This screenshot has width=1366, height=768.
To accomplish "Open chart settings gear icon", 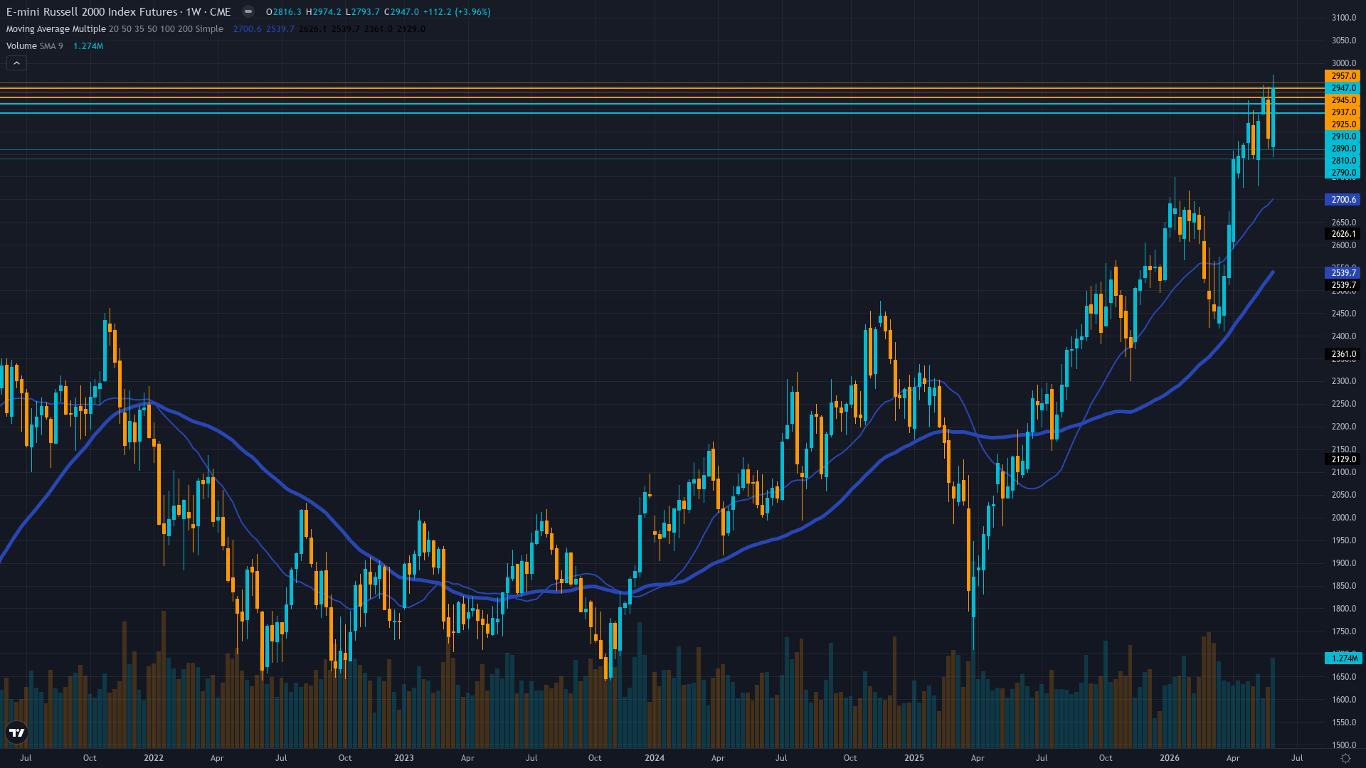I will [x=1345, y=758].
